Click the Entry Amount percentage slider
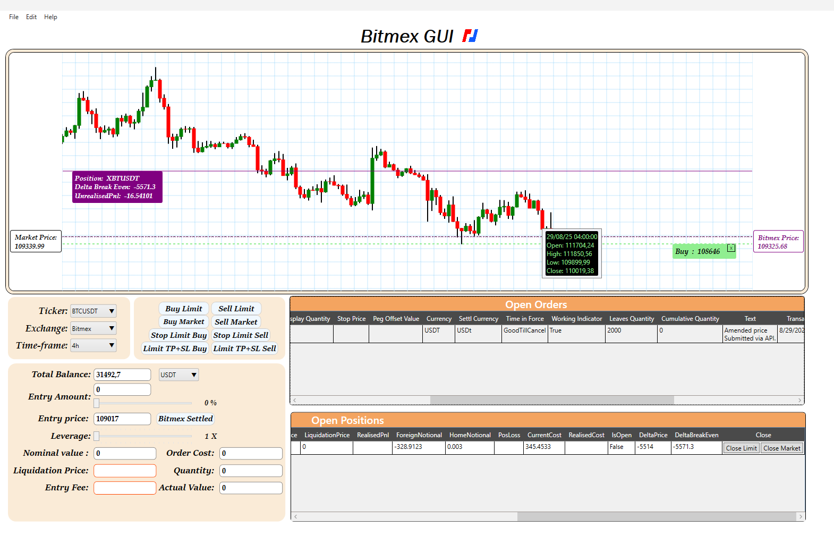 pos(143,403)
